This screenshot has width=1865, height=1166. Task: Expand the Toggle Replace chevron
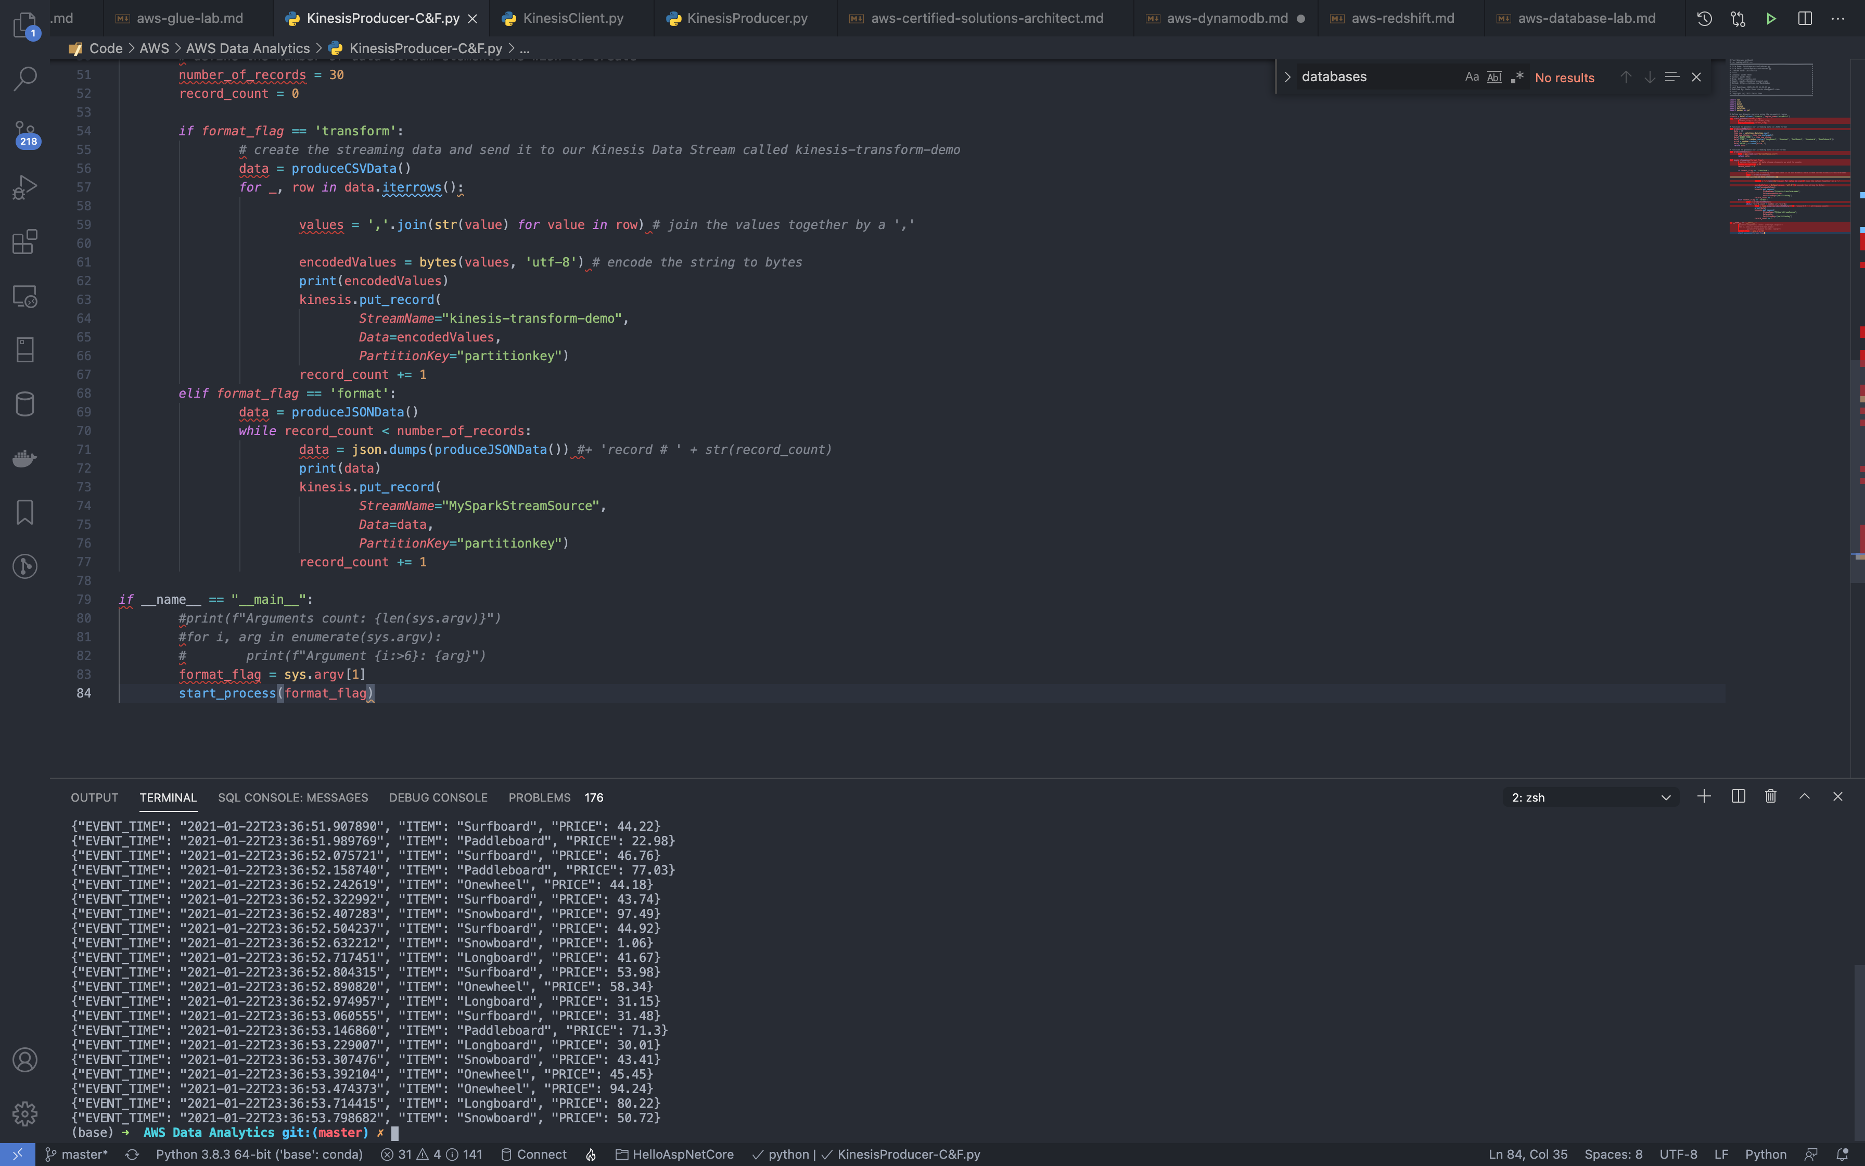tap(1287, 77)
